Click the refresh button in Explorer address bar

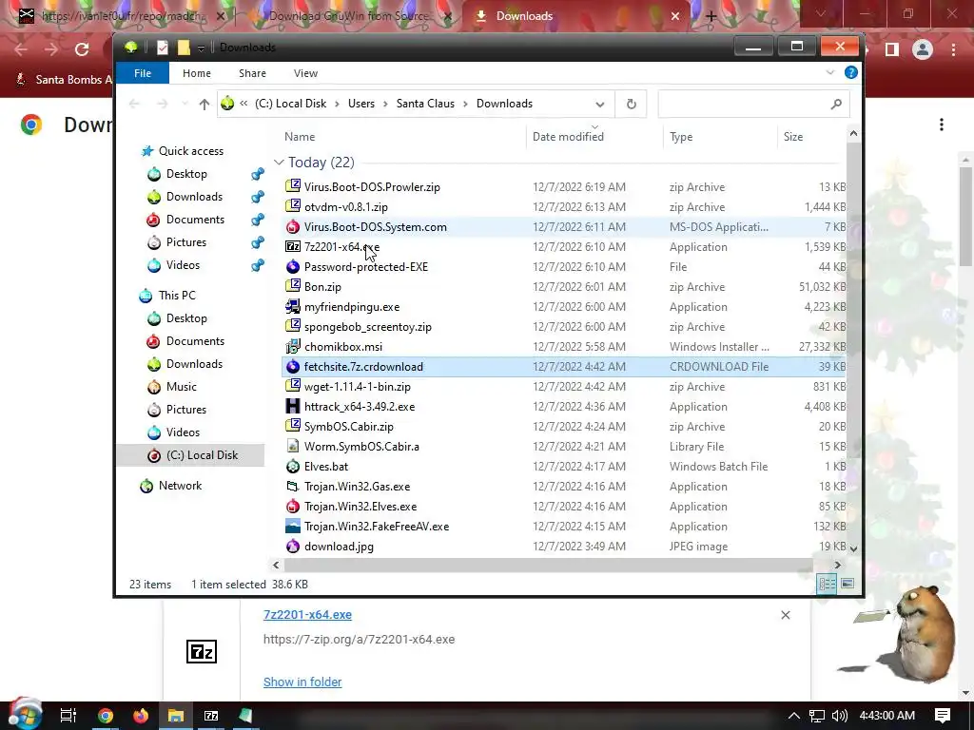click(632, 104)
